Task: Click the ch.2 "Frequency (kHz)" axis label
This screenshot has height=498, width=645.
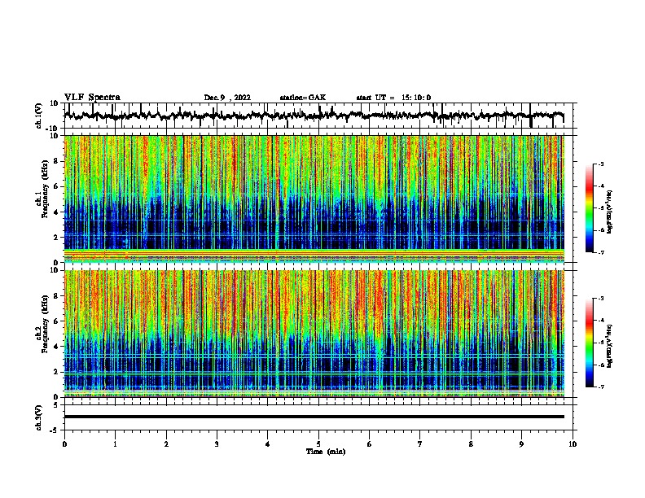Action: tap(45, 324)
